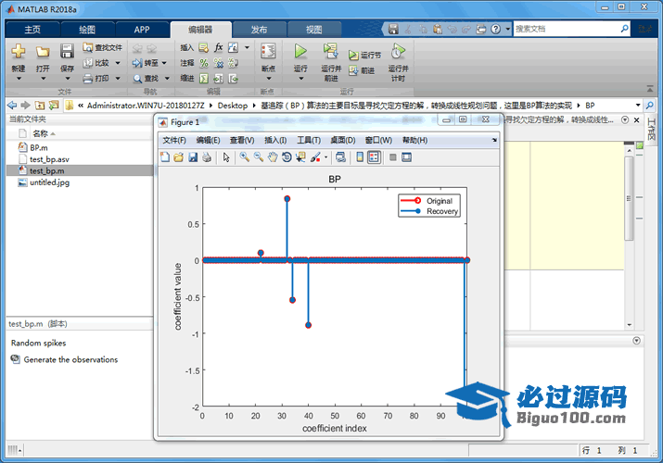Click the 运行并计时 (Run and Time) icon

click(x=398, y=52)
